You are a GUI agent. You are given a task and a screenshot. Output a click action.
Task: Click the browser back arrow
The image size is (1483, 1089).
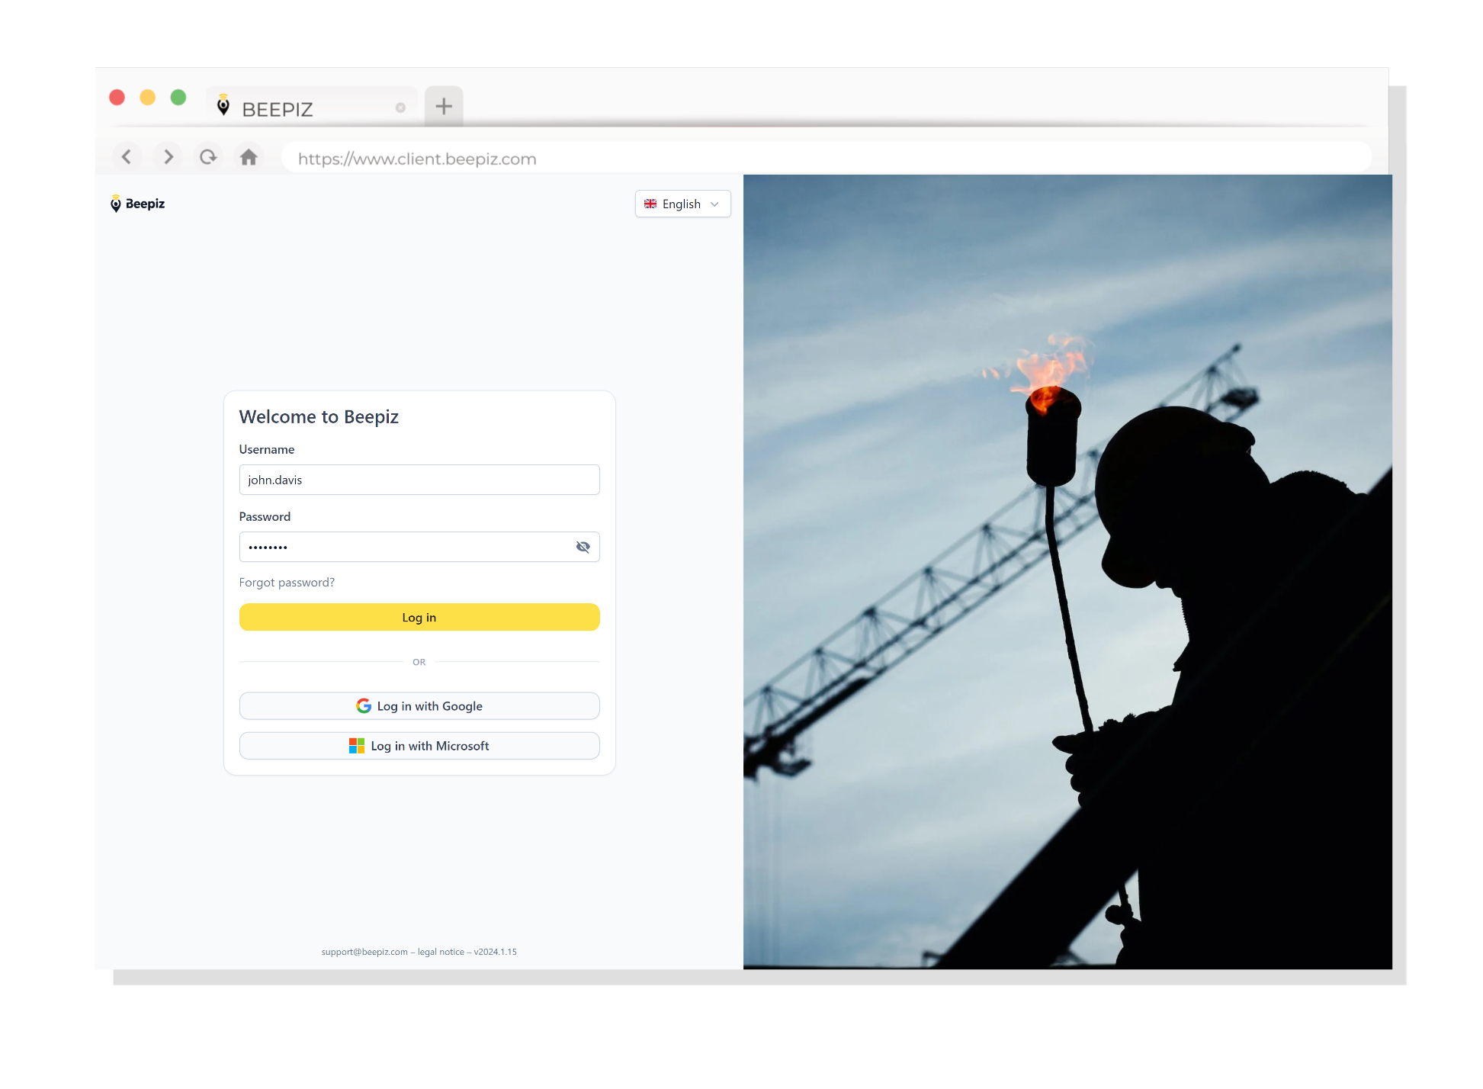(127, 157)
